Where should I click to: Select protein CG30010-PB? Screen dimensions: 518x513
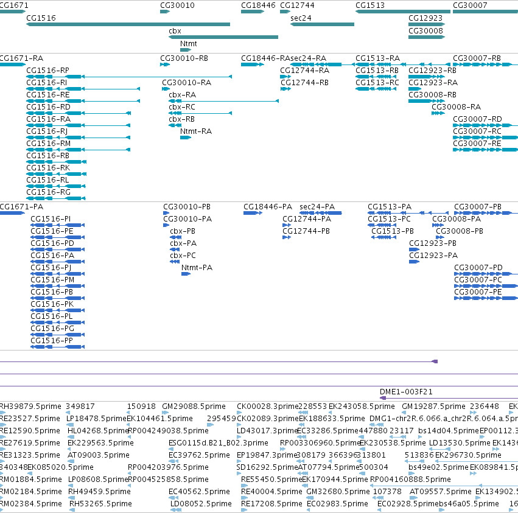pos(187,207)
